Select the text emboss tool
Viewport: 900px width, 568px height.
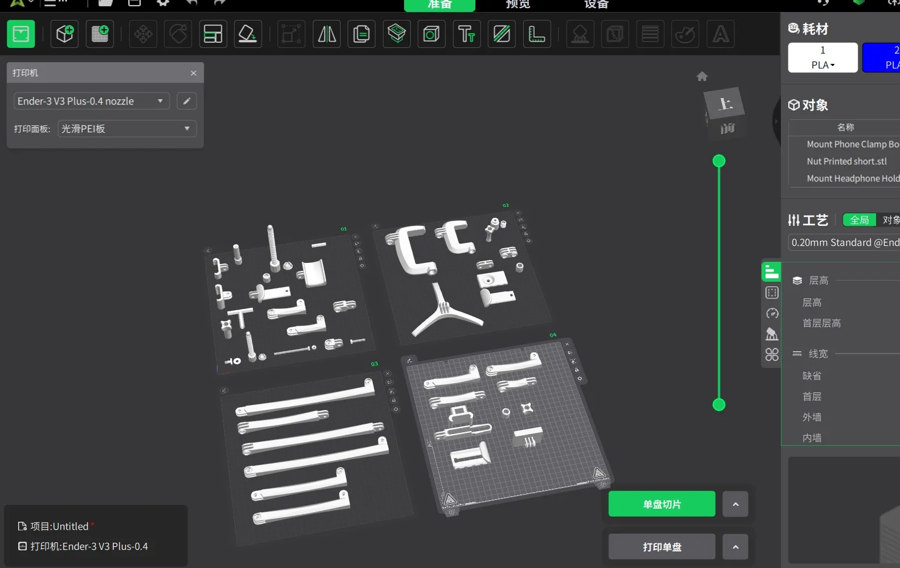pyautogui.click(x=466, y=34)
